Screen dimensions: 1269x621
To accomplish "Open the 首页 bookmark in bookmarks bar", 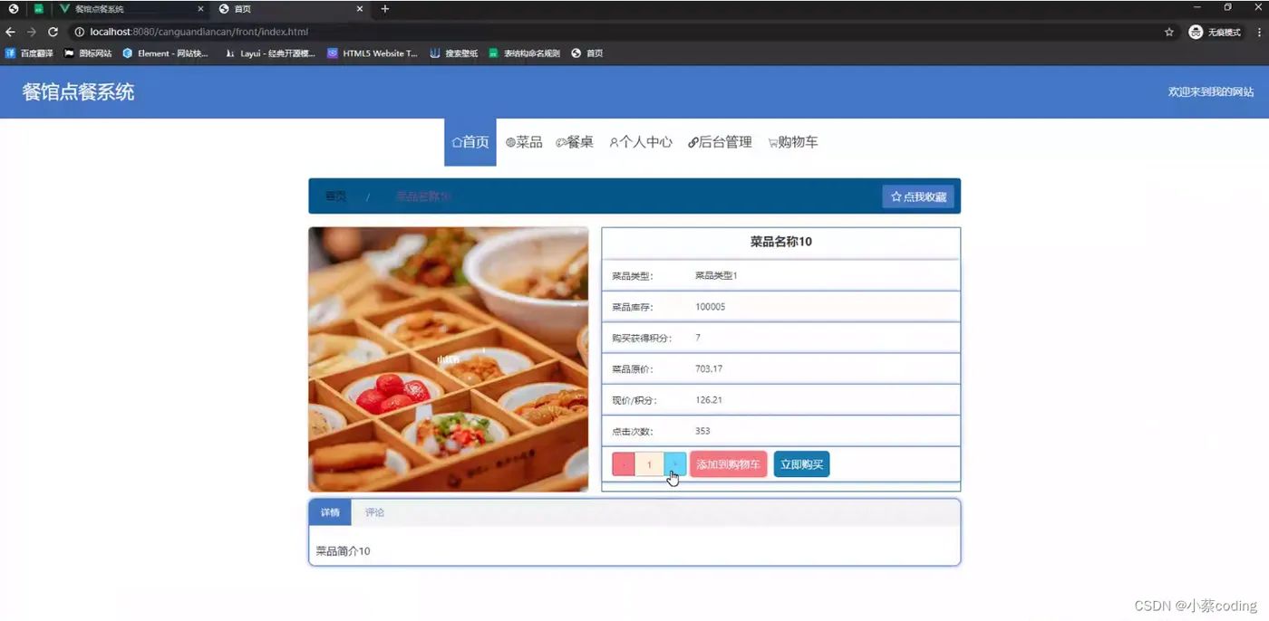I will tap(587, 53).
